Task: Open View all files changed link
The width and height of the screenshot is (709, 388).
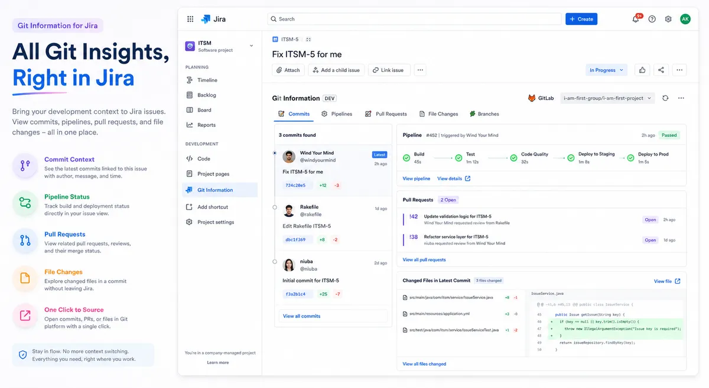Action: [424, 364]
